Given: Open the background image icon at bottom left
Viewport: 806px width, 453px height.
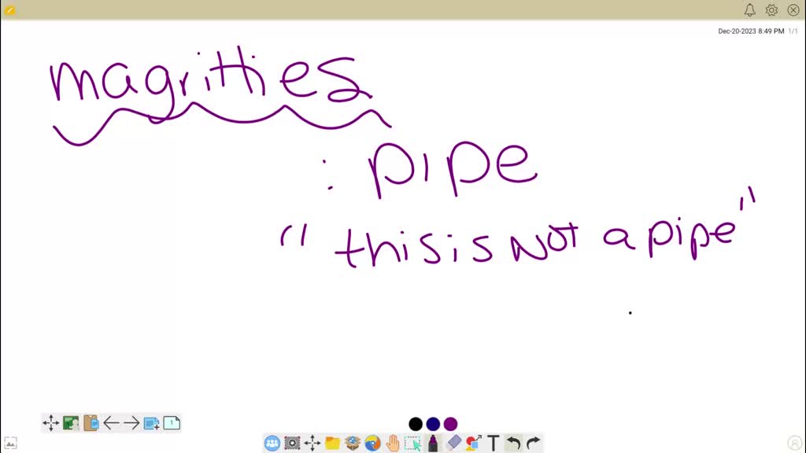Looking at the screenshot, I should (10, 443).
